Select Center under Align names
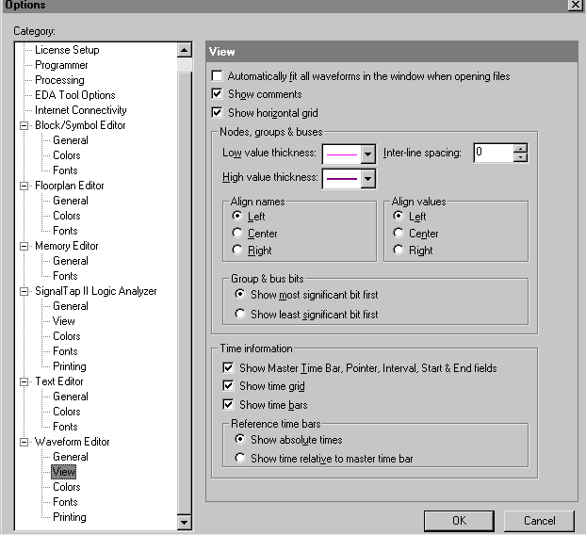The width and height of the screenshot is (586, 535). 238,234
